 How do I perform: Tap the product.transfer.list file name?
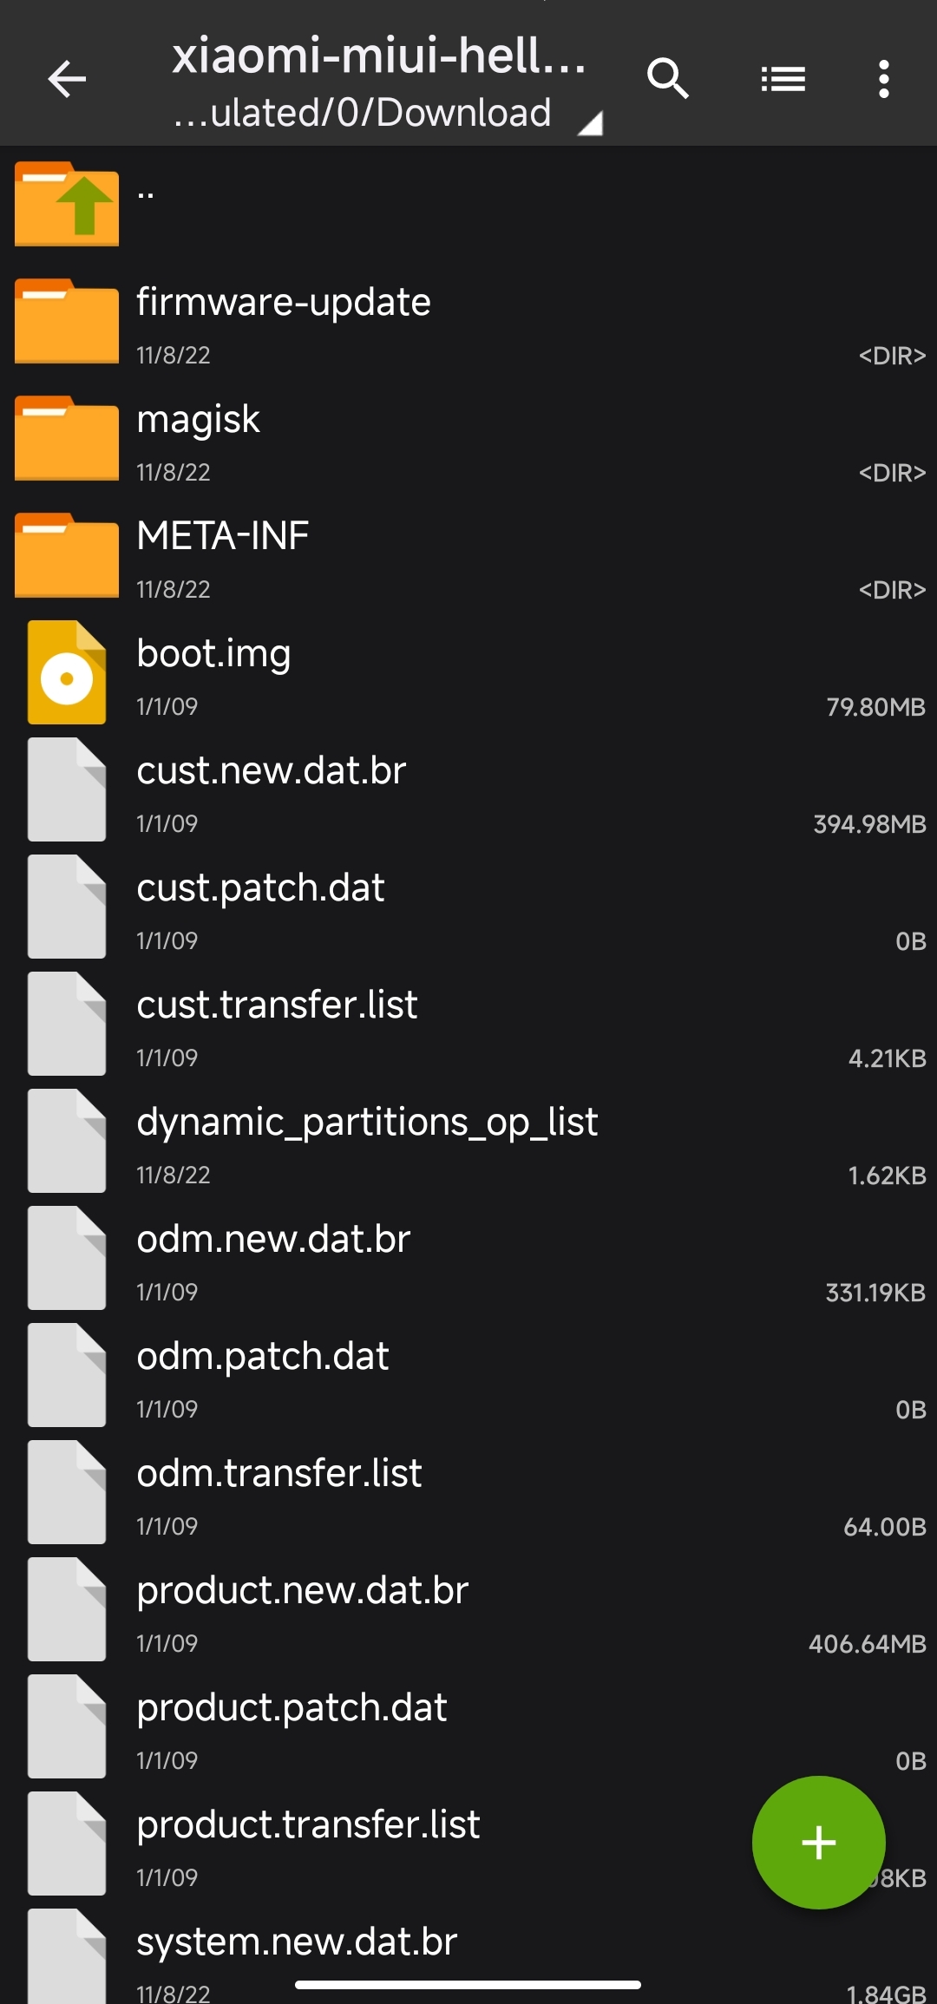point(309,1825)
